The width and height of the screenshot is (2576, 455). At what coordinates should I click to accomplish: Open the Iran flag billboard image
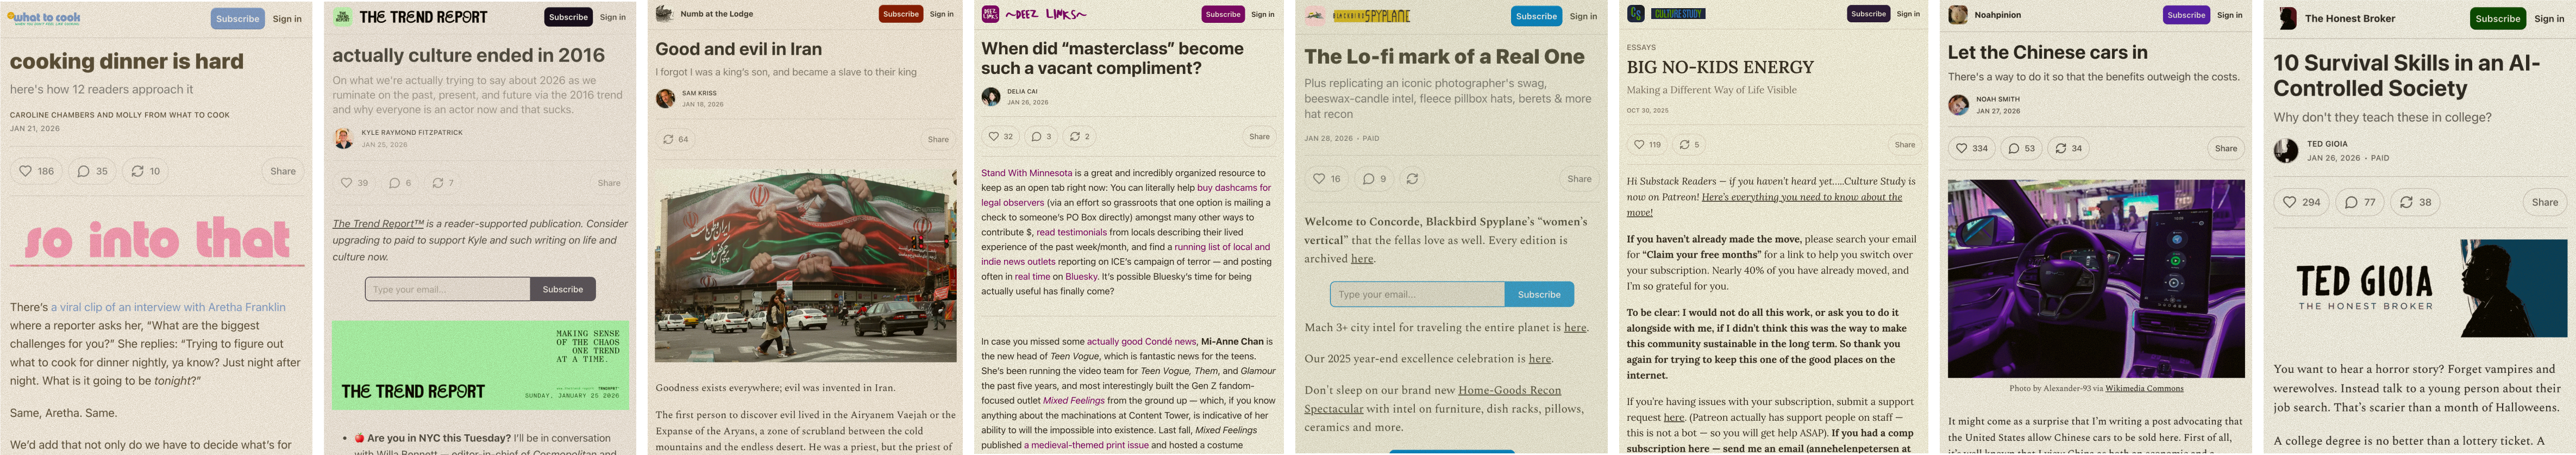(x=805, y=265)
